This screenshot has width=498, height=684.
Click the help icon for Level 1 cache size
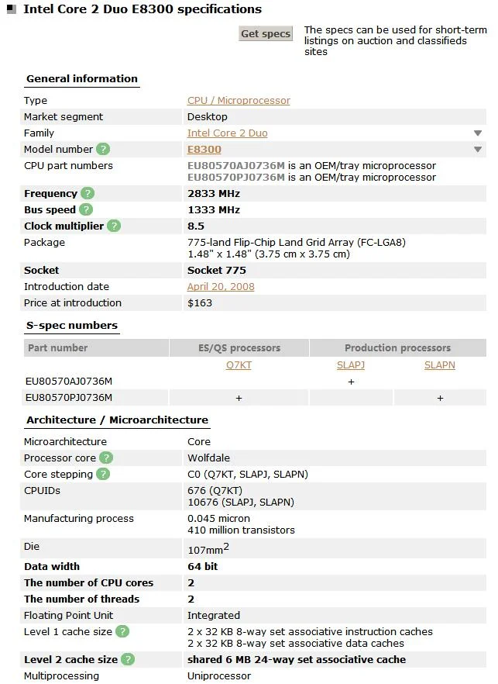tap(122, 631)
